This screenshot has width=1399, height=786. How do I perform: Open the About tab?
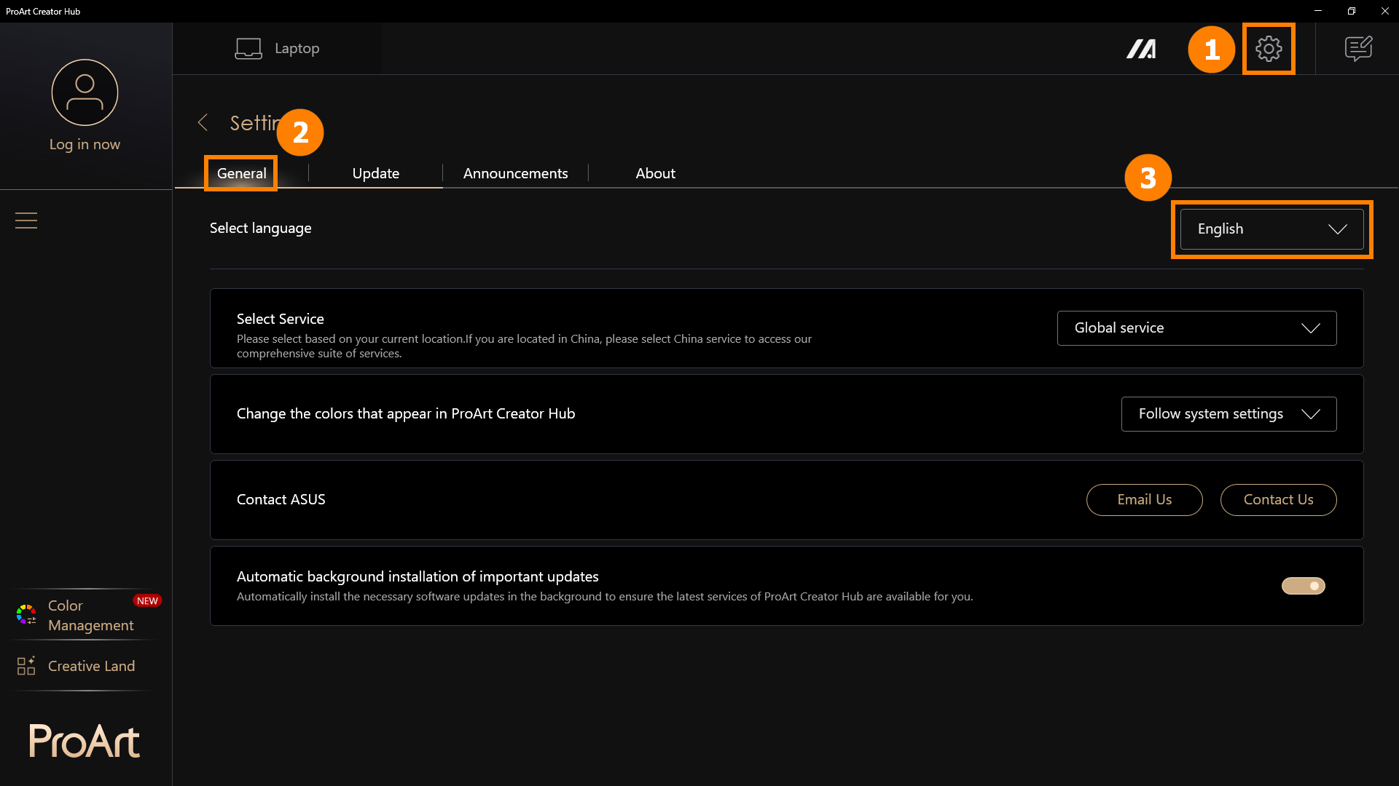pyautogui.click(x=655, y=173)
